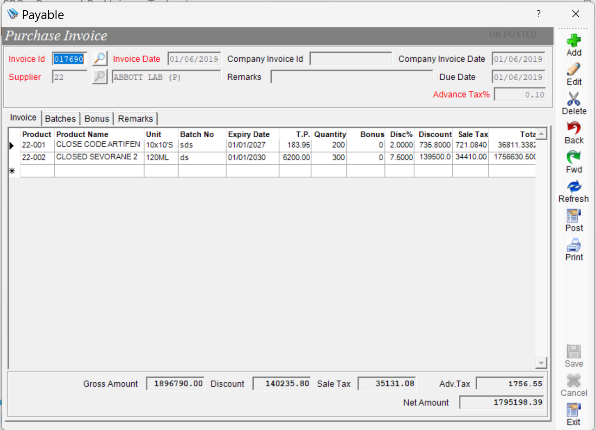Click the Sale Tax column header

click(x=470, y=135)
